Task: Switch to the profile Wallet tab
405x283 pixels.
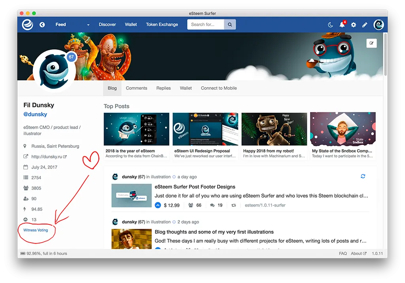Action: coord(186,88)
